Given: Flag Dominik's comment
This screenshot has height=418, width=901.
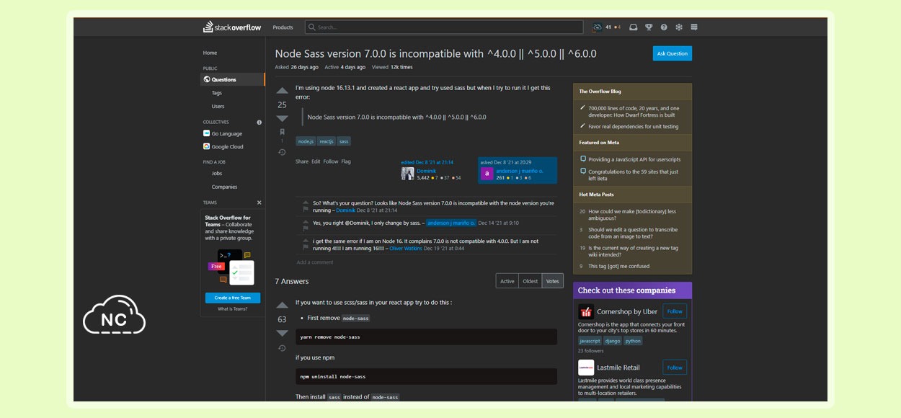Looking at the screenshot, I should click(x=306, y=209).
